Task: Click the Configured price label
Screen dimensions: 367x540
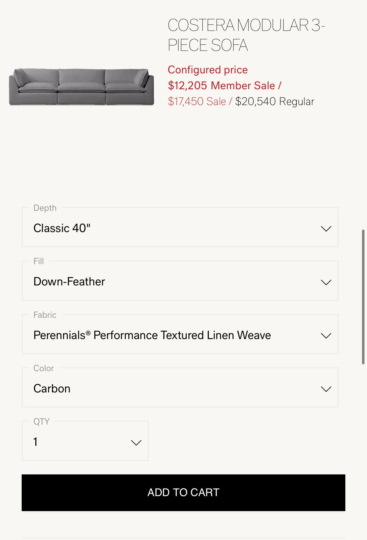Action: (x=207, y=70)
